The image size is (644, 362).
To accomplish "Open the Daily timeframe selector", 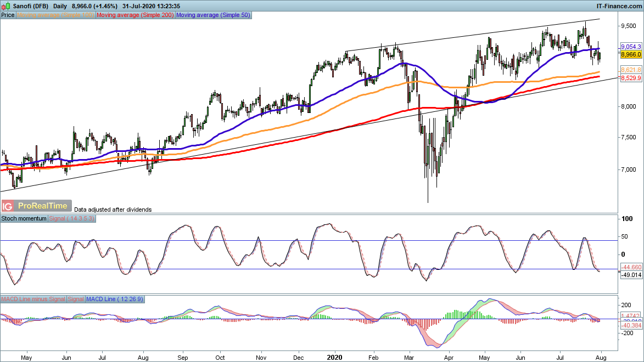I will point(60,5).
